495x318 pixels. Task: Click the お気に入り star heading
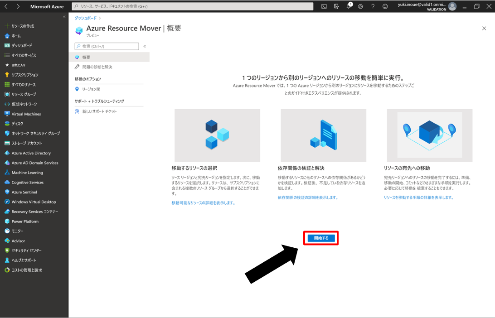pyautogui.click(x=15, y=65)
